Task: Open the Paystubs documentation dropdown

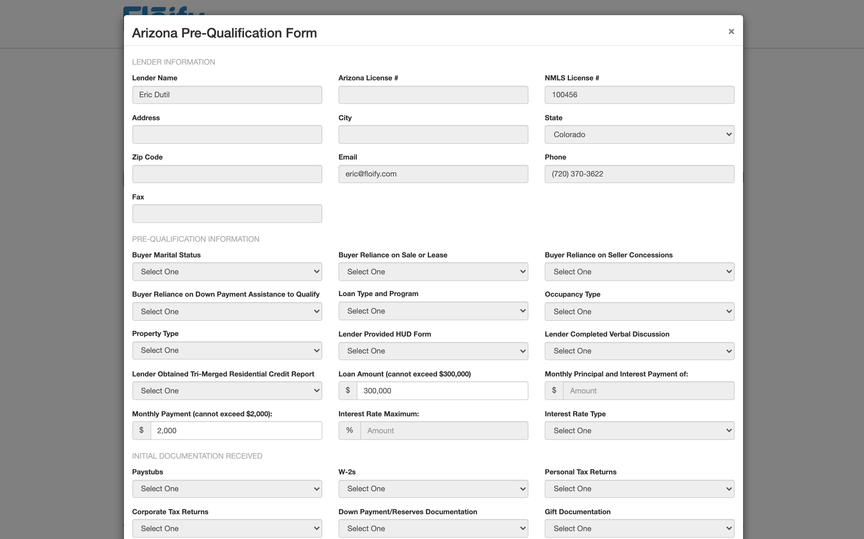Action: click(x=227, y=489)
